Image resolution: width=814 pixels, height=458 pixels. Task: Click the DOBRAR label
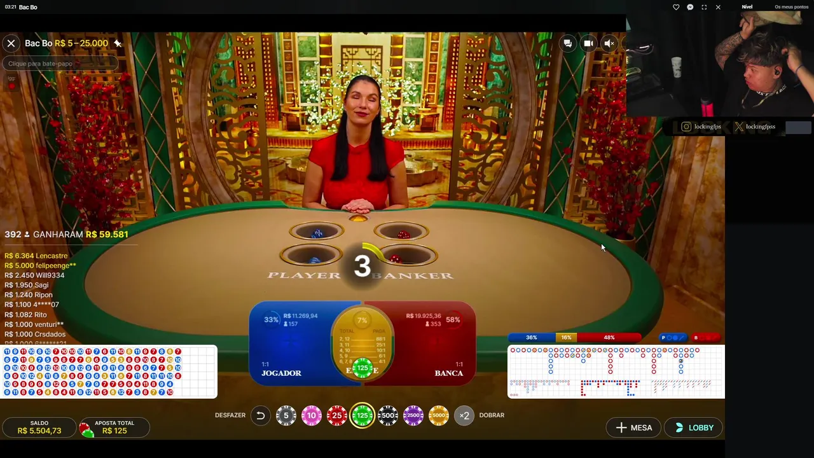tap(492, 415)
